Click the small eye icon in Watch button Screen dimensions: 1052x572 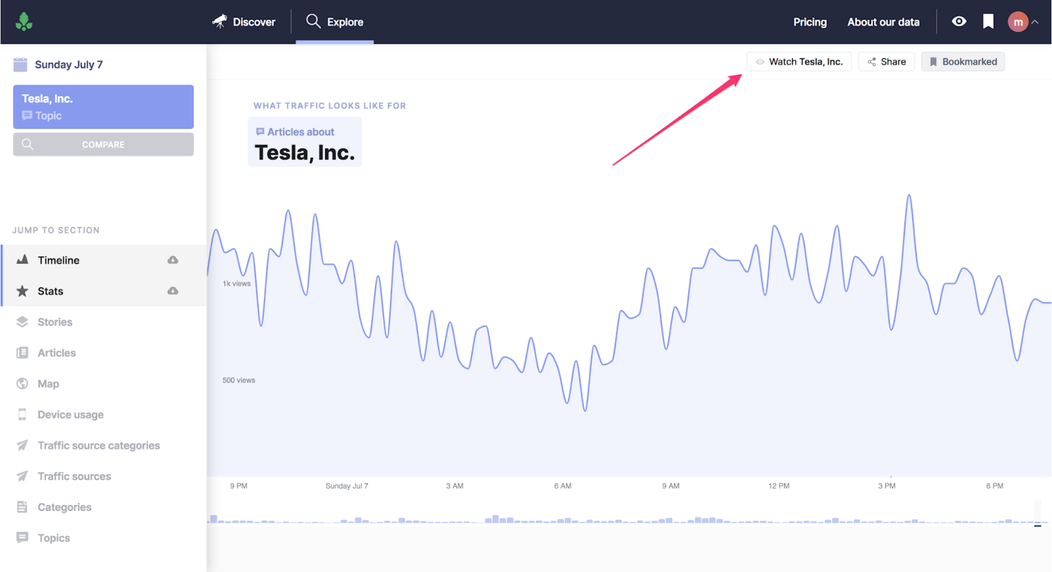760,62
